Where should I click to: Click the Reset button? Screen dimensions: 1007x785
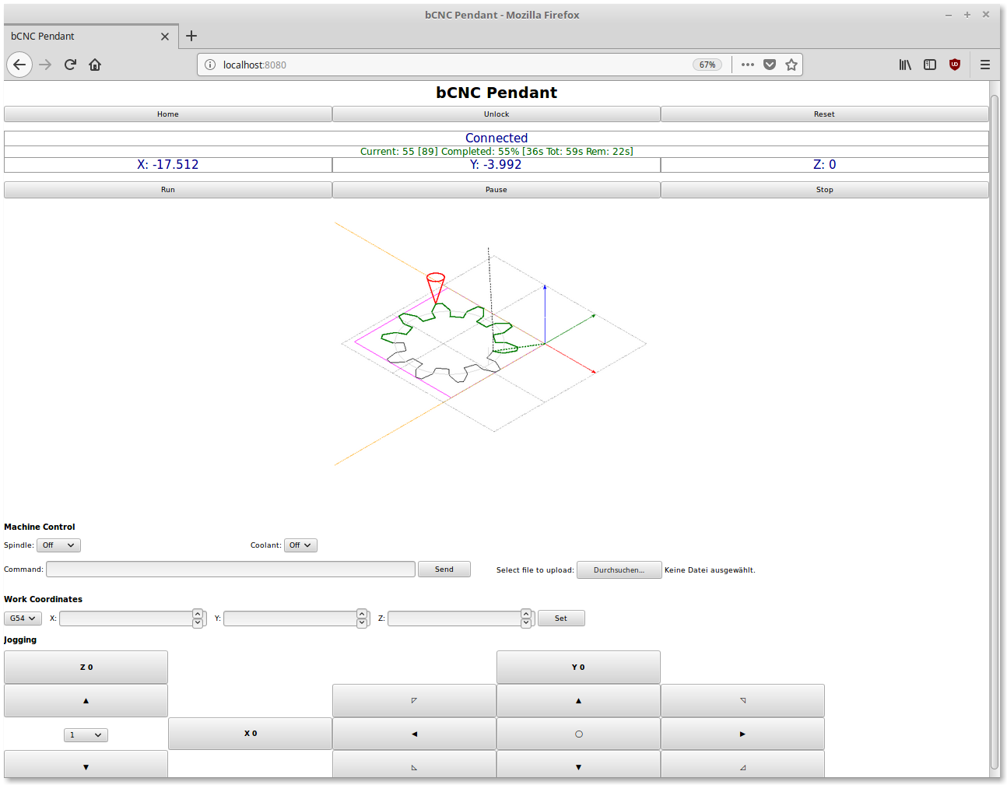pyautogui.click(x=825, y=114)
